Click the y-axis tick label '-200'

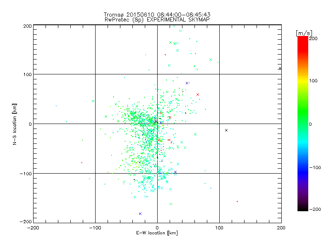tap(26, 222)
